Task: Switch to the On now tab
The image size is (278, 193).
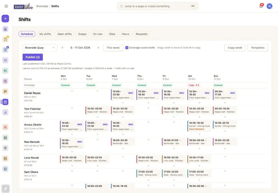Action: point(98,34)
